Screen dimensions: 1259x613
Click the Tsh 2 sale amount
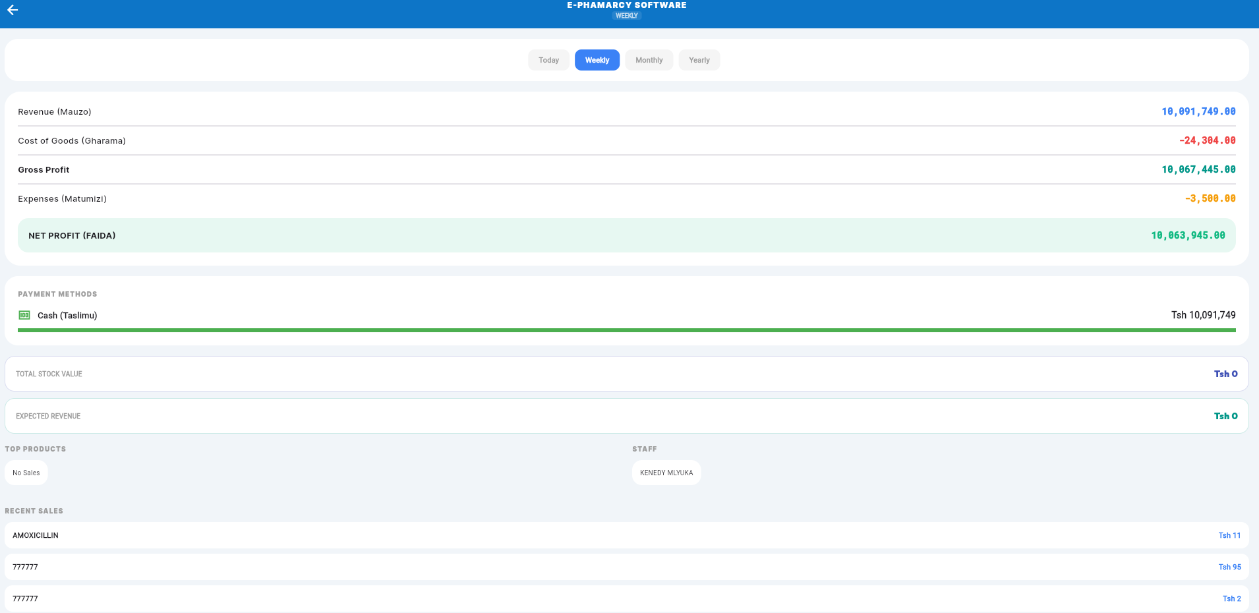pyautogui.click(x=1231, y=598)
